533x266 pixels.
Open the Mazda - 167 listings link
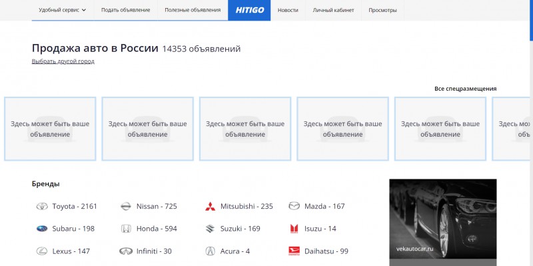point(324,206)
